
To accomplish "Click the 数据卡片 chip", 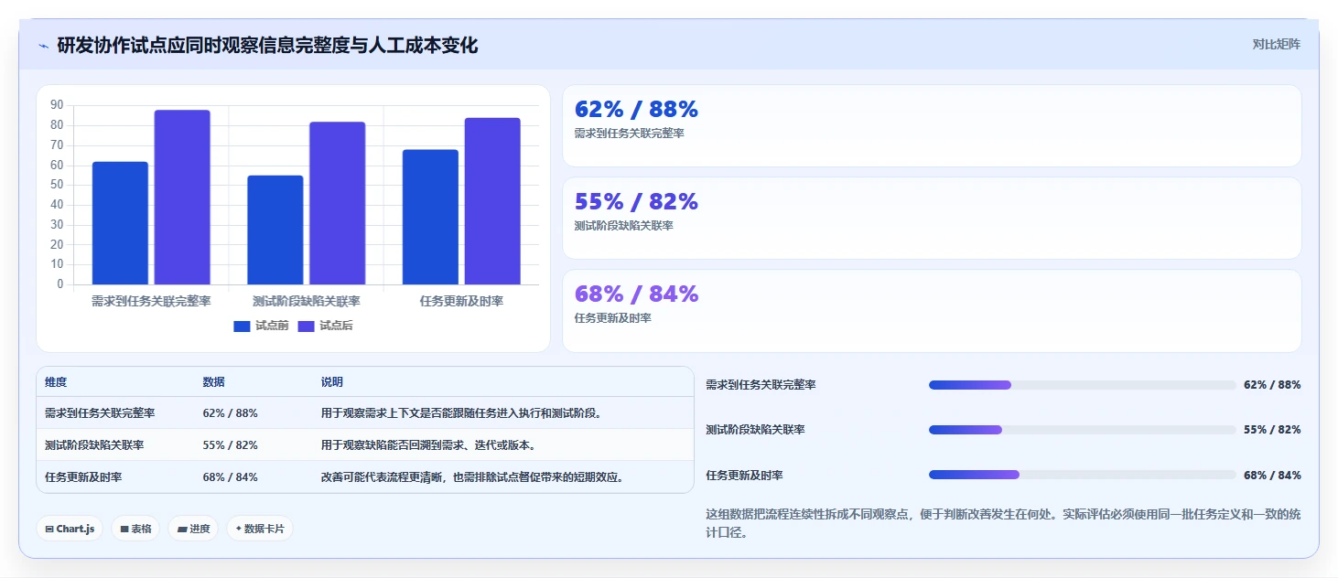I will [260, 529].
